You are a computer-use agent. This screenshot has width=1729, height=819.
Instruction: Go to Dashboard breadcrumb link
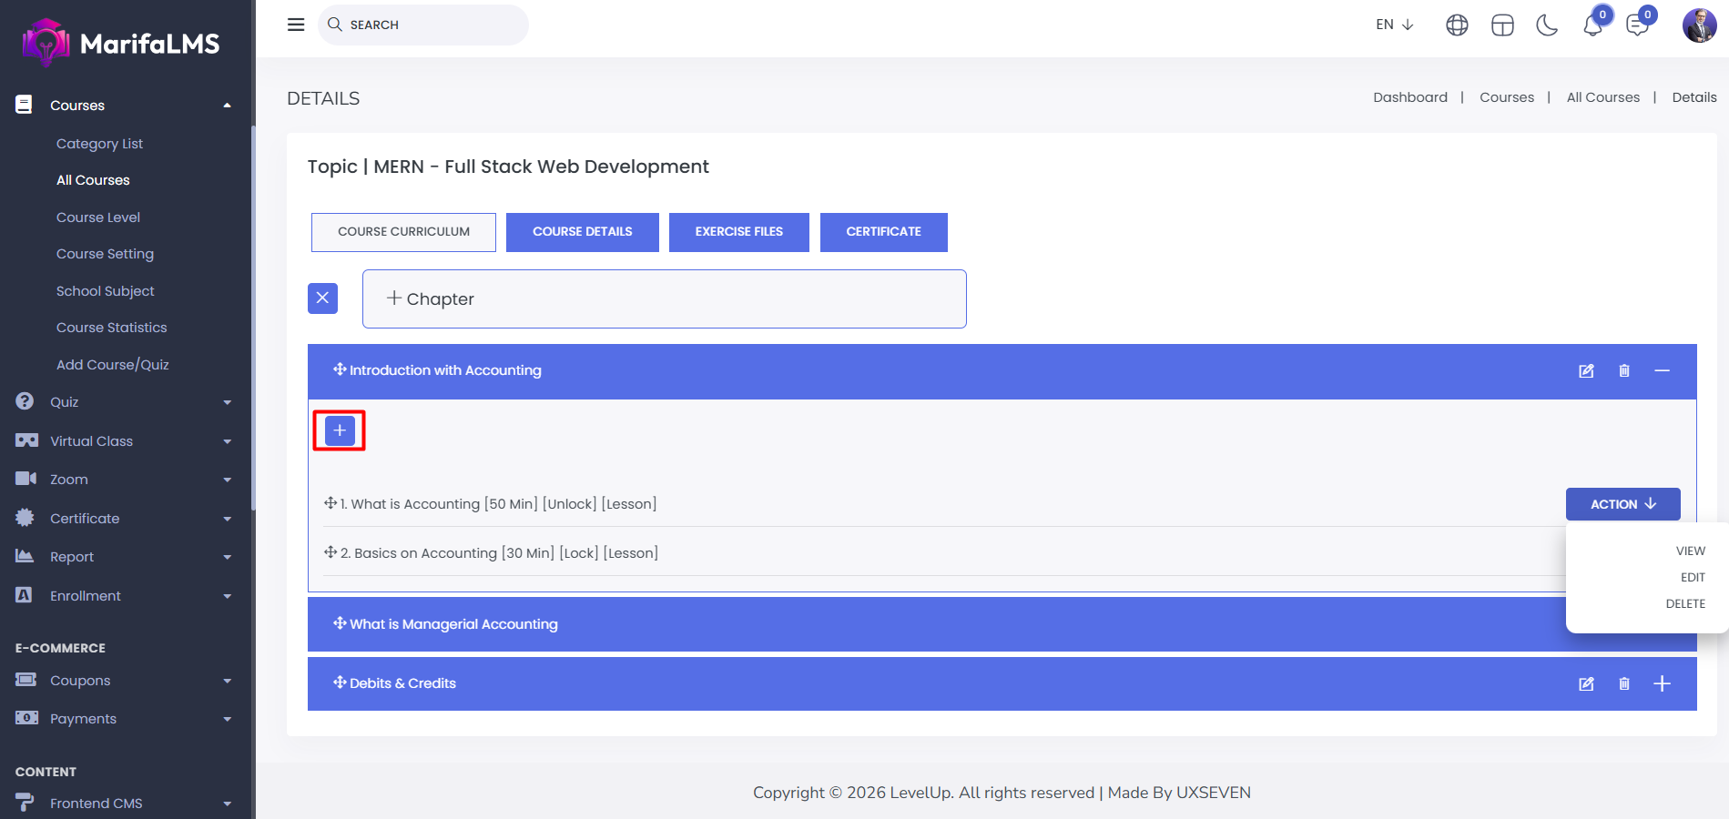[x=1409, y=97]
